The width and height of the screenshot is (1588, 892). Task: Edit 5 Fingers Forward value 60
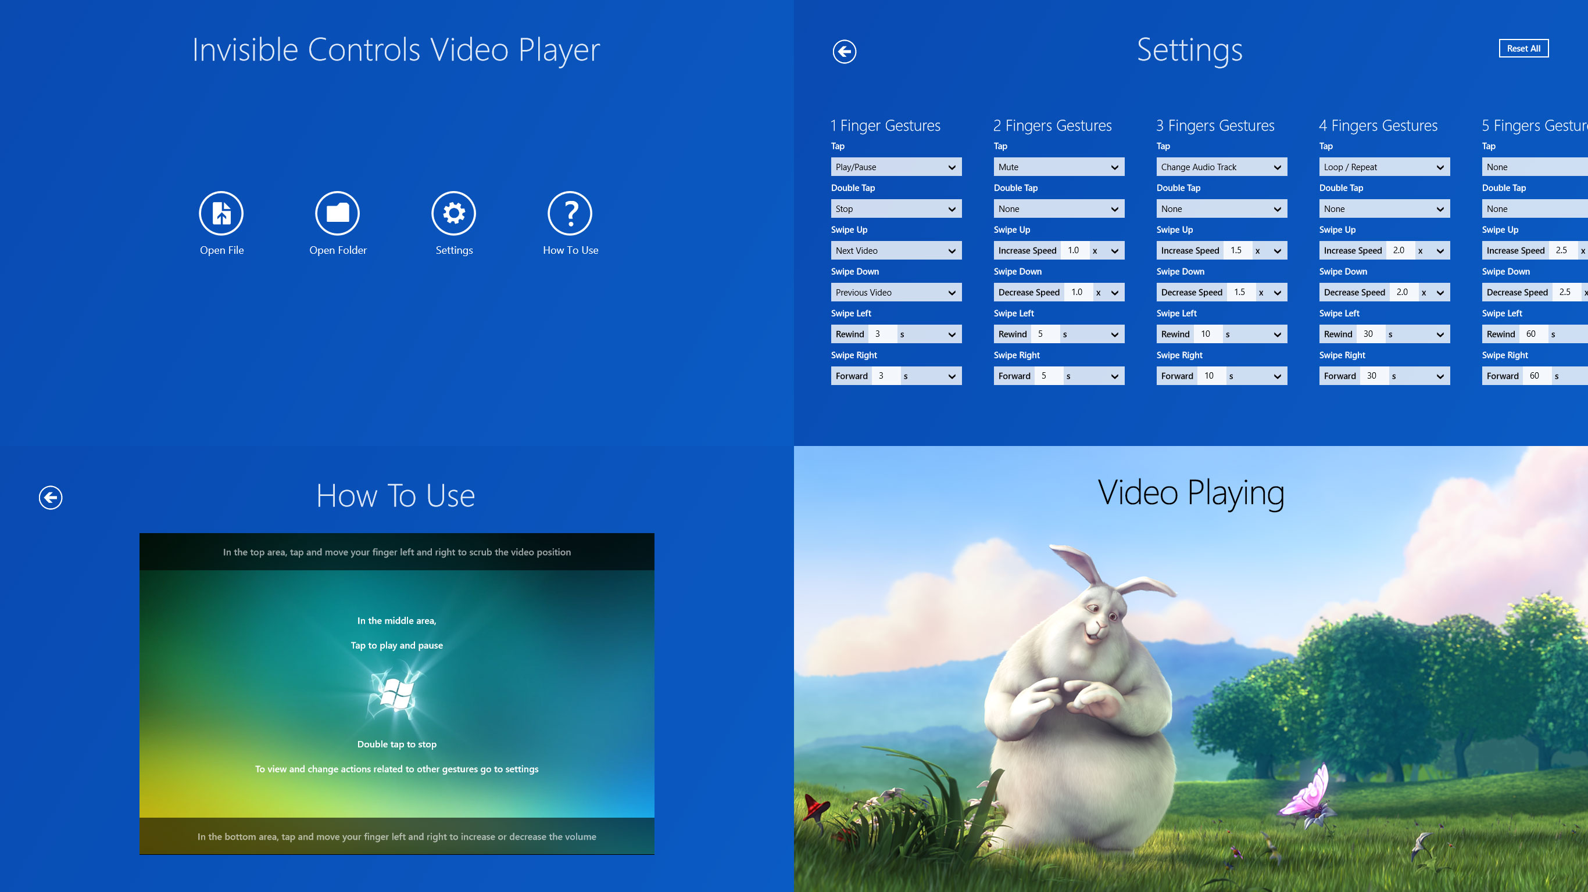[x=1536, y=376]
